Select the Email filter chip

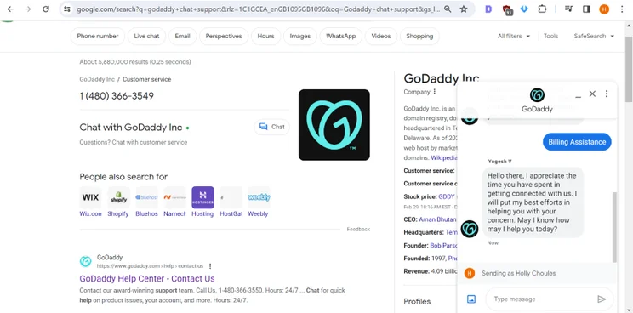click(x=182, y=36)
